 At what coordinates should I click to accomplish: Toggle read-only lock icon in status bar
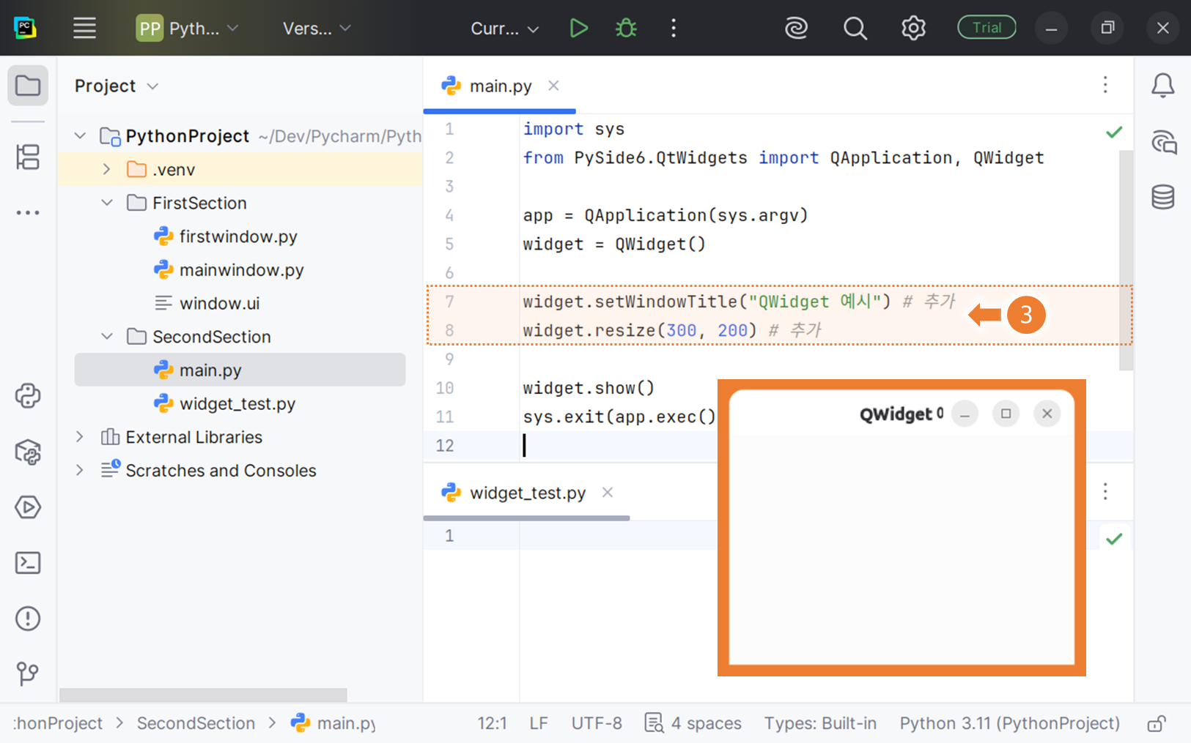[x=1157, y=723]
